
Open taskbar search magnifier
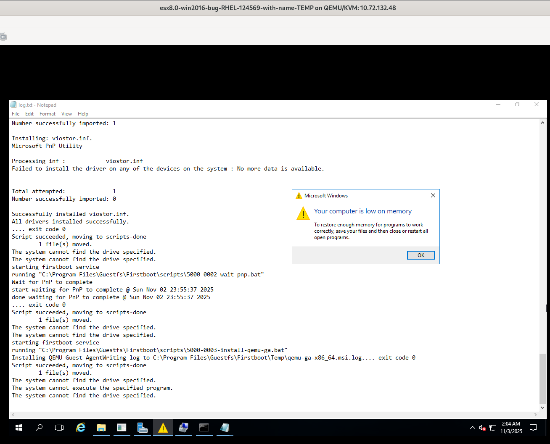coord(39,428)
